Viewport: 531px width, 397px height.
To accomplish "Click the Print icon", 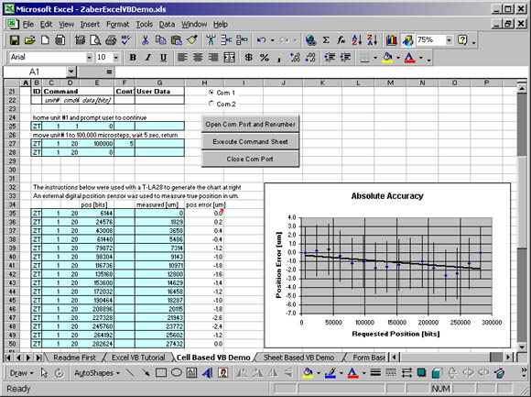I will [111, 40].
